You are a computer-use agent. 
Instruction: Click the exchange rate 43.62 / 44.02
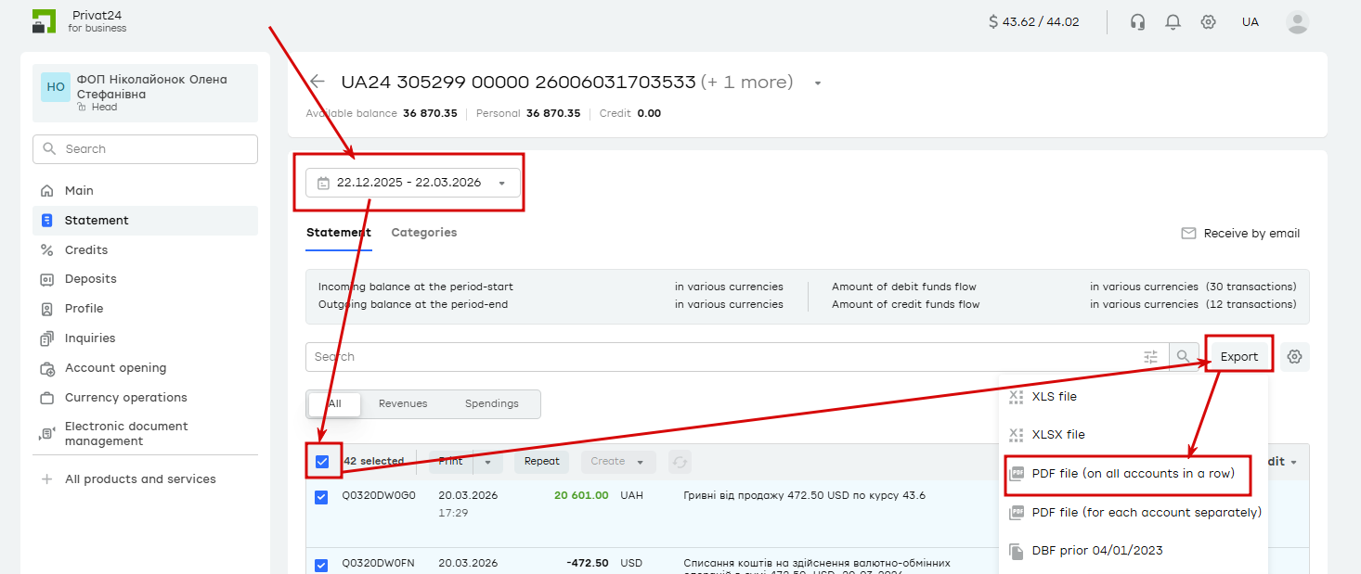click(x=1033, y=22)
